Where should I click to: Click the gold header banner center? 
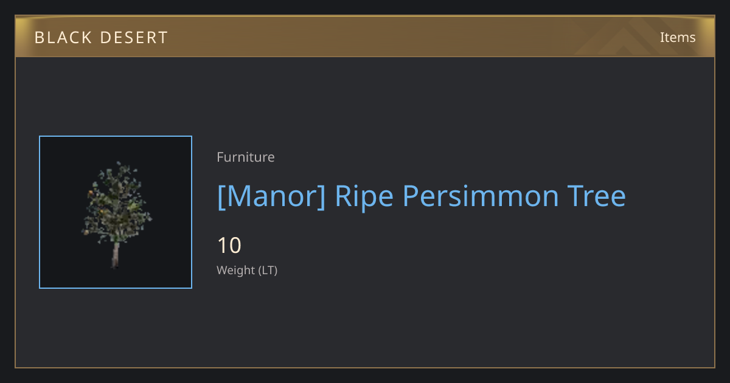click(x=365, y=36)
